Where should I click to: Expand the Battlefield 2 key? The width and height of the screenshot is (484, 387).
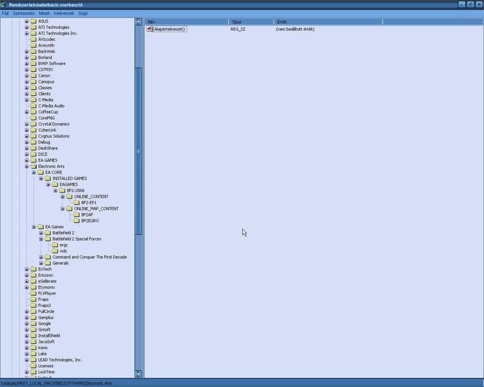41,233
